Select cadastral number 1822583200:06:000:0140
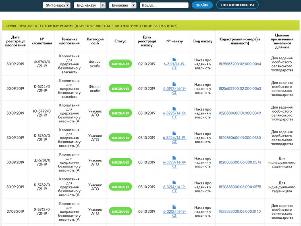The width and height of the screenshot is (301, 226). point(240,211)
